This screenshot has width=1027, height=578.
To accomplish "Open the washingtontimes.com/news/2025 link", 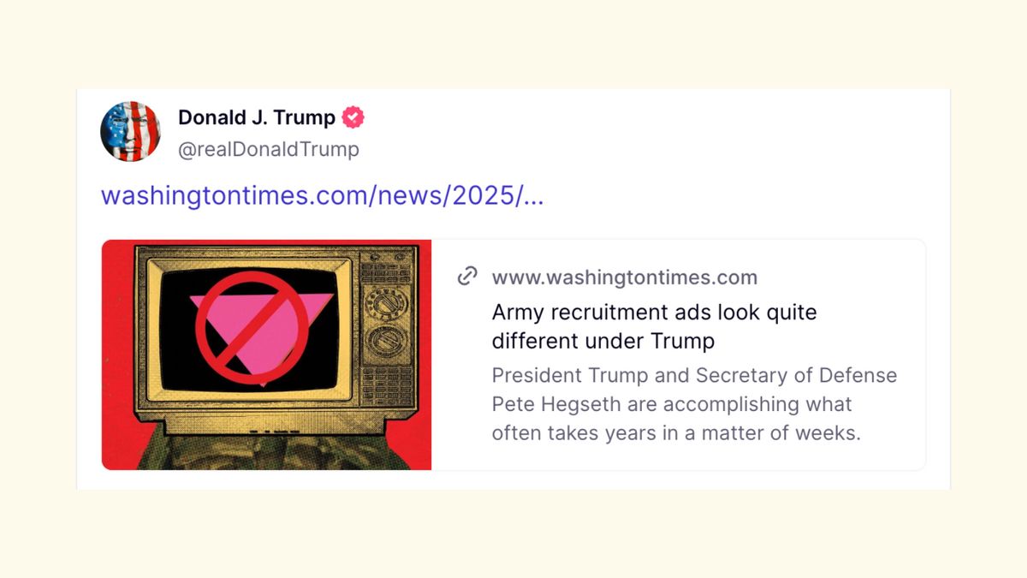I will (322, 195).
